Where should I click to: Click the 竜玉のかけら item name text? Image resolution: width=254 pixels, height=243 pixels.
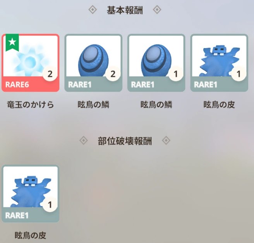pyautogui.click(x=30, y=105)
